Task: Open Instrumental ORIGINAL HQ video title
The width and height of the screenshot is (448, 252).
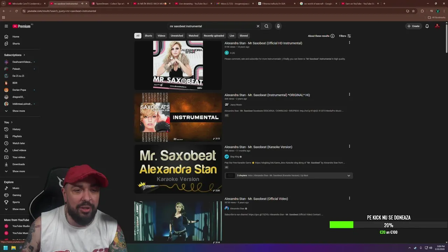Action: pos(267,95)
